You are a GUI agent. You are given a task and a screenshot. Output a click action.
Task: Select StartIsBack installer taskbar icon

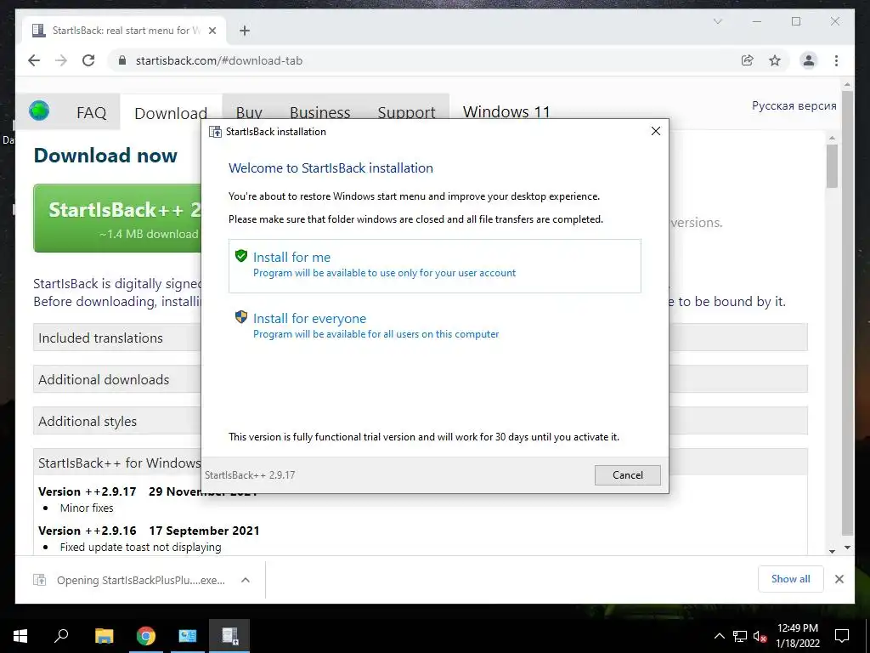point(229,636)
